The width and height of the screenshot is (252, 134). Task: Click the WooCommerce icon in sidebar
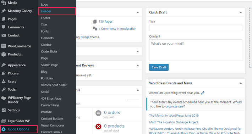[4, 46]
